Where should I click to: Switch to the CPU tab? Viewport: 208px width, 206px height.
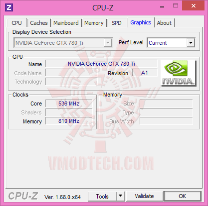point(16,23)
